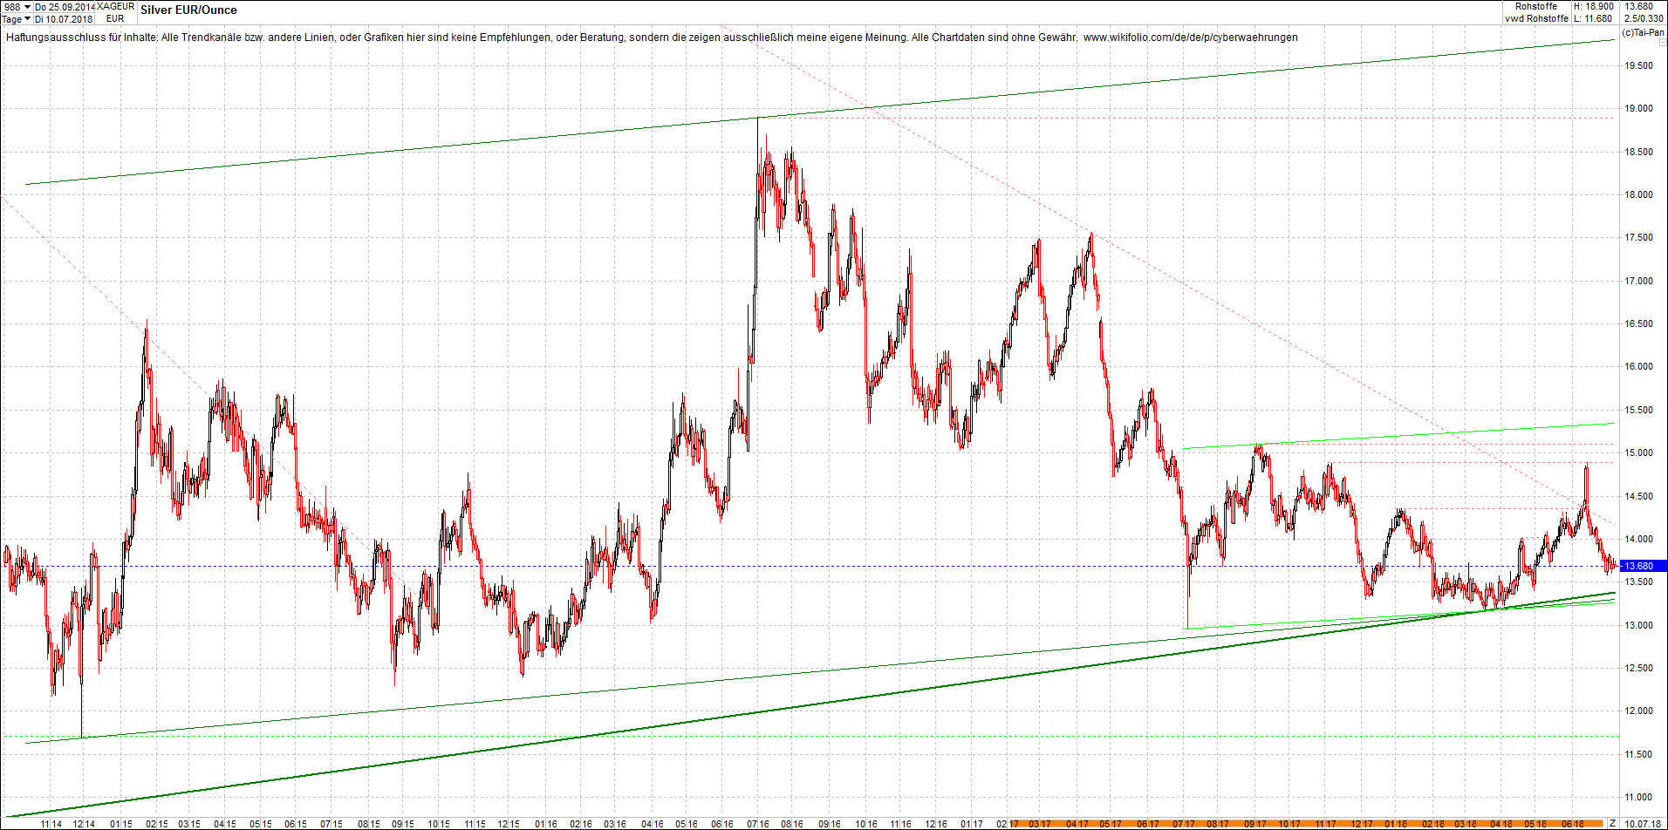Click the "2.5/0.330" value display

click(x=1644, y=17)
